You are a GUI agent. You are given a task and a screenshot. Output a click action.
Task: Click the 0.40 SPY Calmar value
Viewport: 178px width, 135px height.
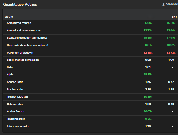click(x=171, y=104)
